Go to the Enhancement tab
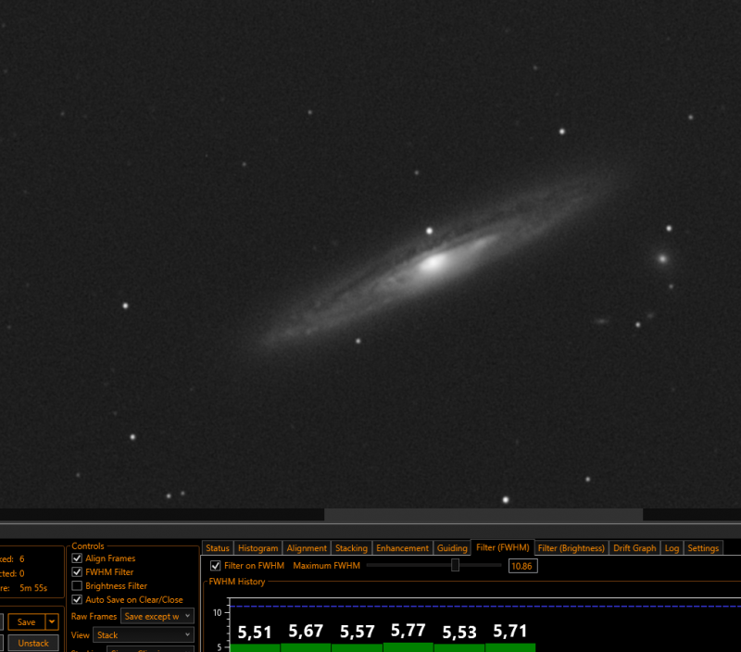The image size is (741, 652). [402, 548]
